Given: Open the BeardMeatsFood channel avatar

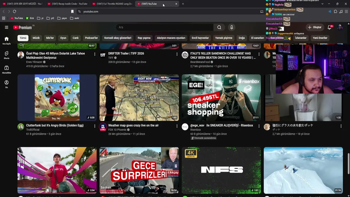Looking at the screenshot, I should pos(185,55).
